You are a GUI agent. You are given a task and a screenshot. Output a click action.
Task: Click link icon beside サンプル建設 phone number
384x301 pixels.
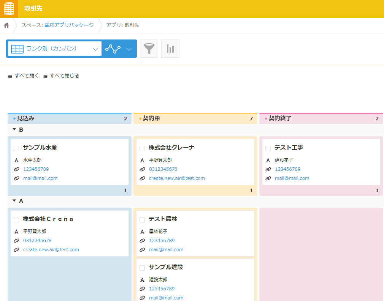tap(142, 289)
